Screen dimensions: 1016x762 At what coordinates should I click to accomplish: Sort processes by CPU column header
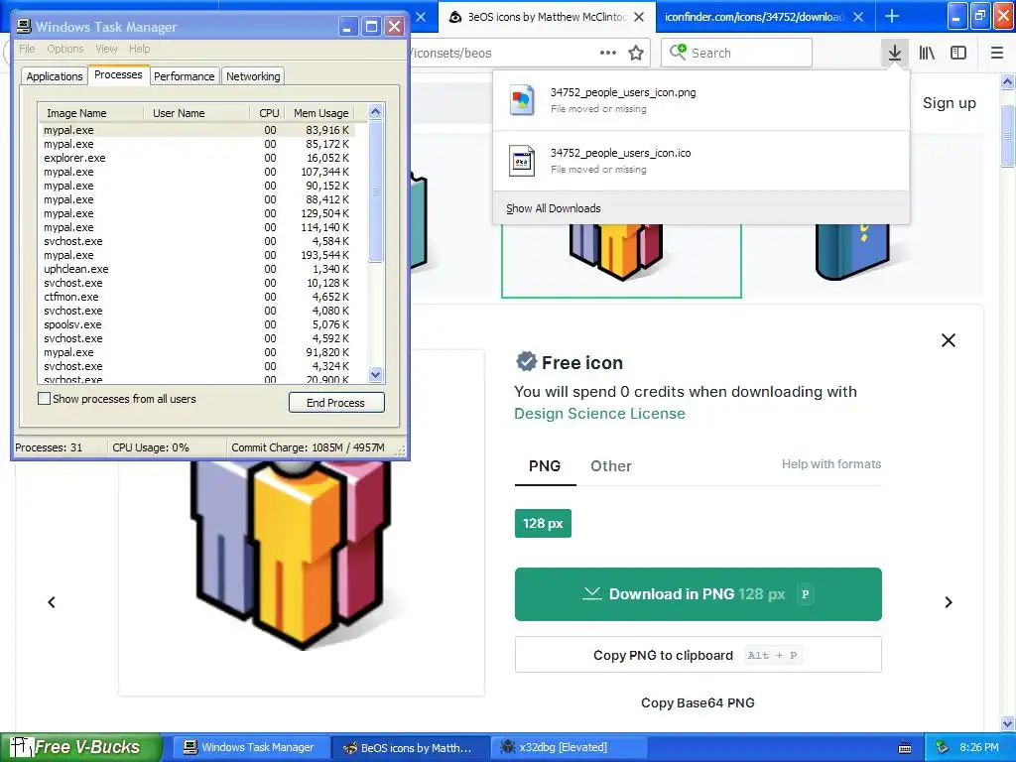click(x=267, y=113)
